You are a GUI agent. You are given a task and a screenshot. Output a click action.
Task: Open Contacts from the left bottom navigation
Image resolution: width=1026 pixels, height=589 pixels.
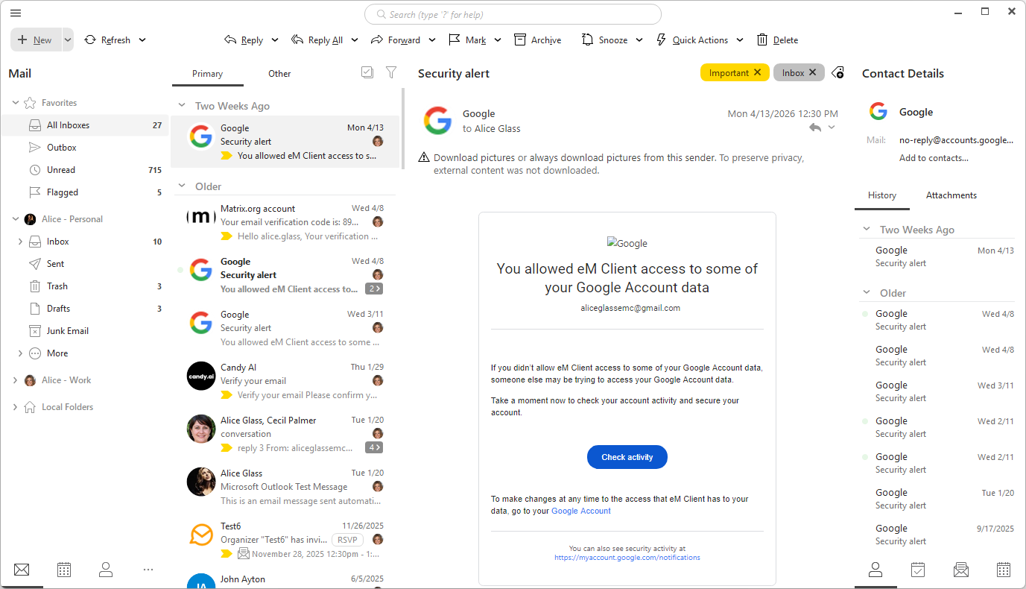click(x=106, y=570)
